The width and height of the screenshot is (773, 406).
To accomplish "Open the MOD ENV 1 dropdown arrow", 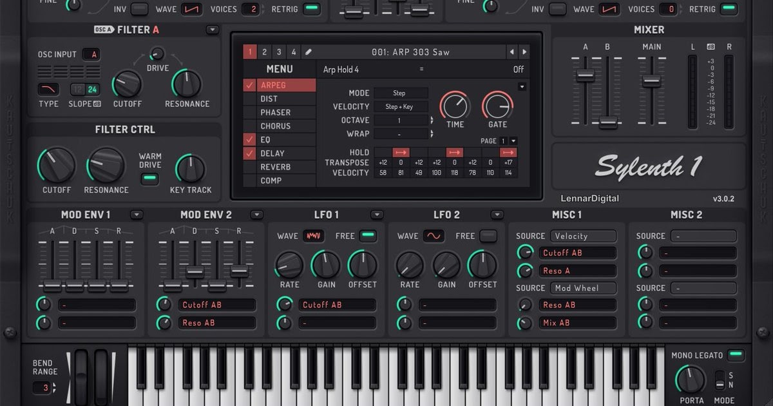I will [137, 215].
